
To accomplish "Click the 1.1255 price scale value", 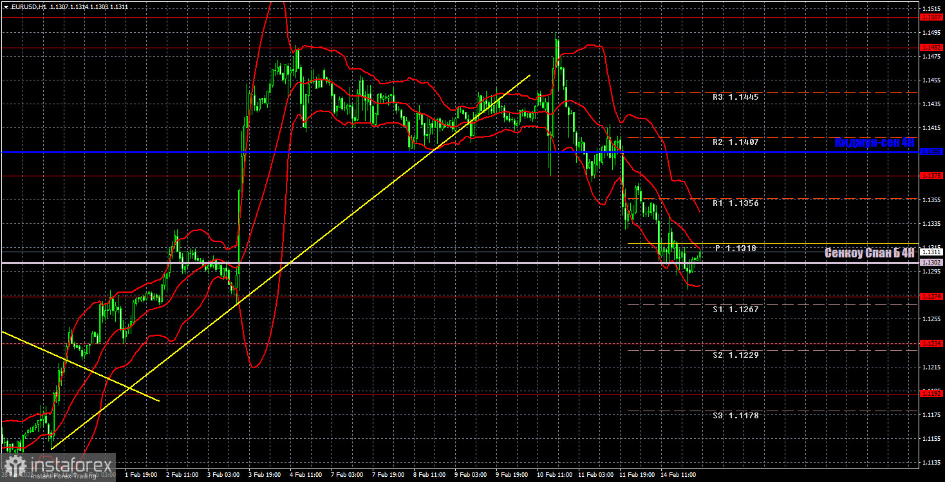I will coord(931,319).
